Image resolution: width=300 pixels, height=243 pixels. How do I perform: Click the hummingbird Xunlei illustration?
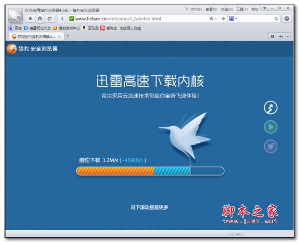click(185, 136)
